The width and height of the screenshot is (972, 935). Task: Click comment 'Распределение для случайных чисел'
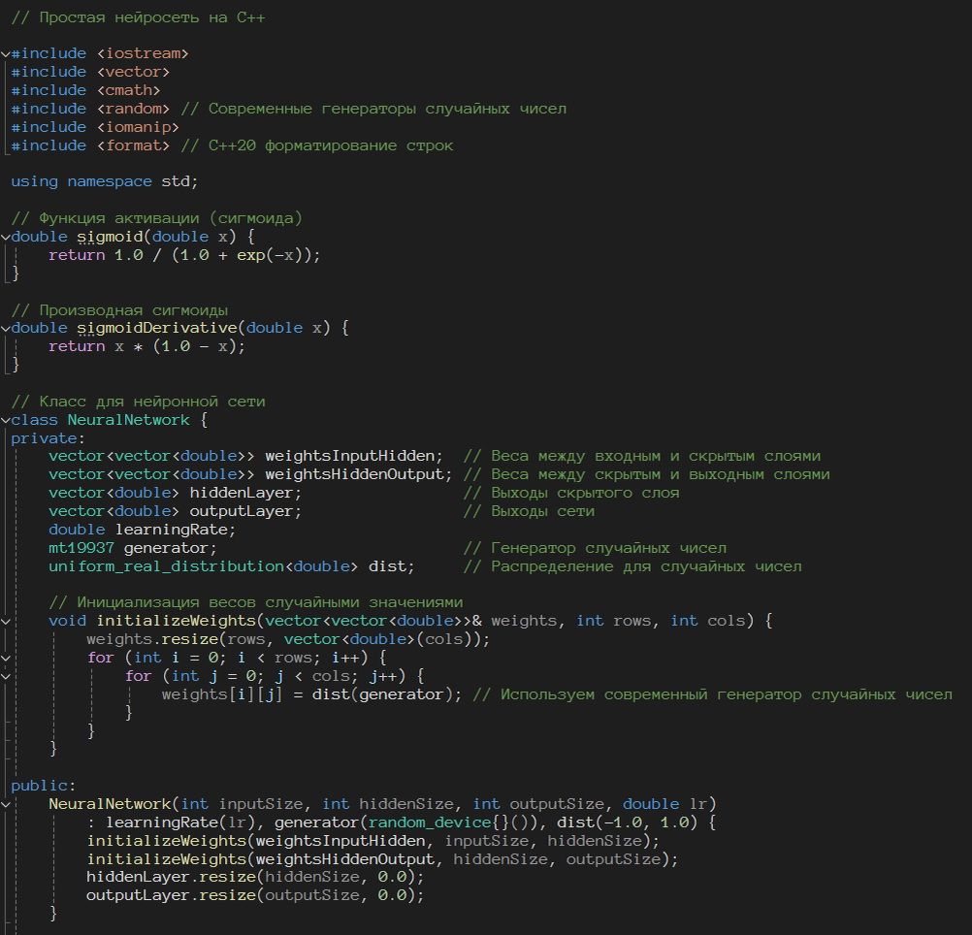click(647, 566)
